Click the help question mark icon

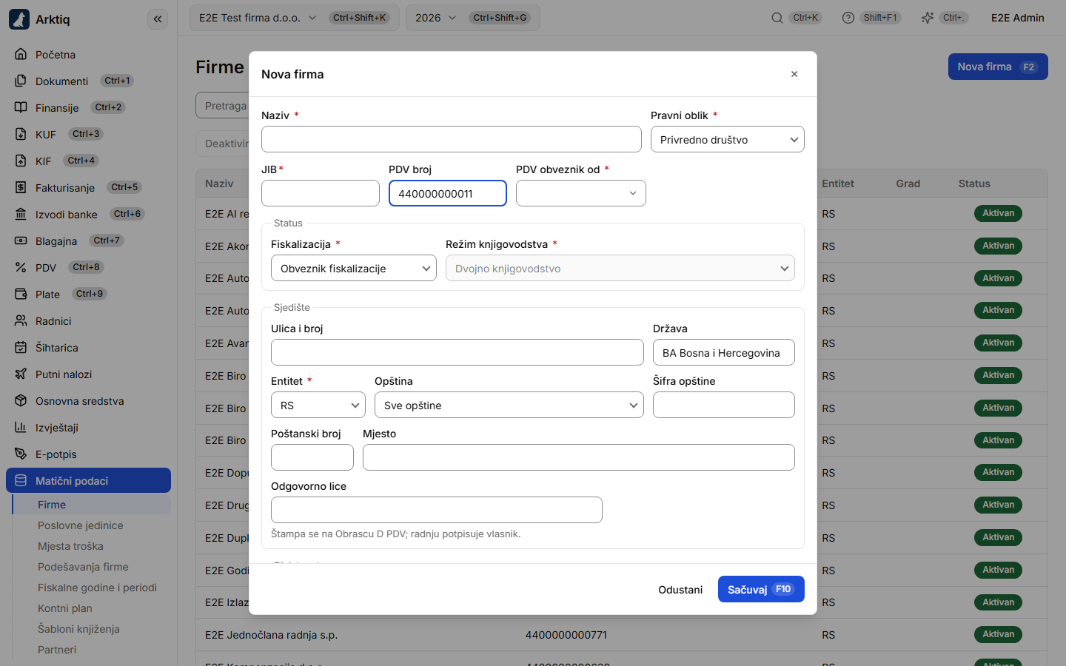pyautogui.click(x=848, y=18)
